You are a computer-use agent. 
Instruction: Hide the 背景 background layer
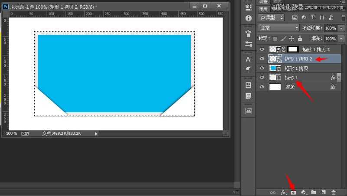(262, 87)
